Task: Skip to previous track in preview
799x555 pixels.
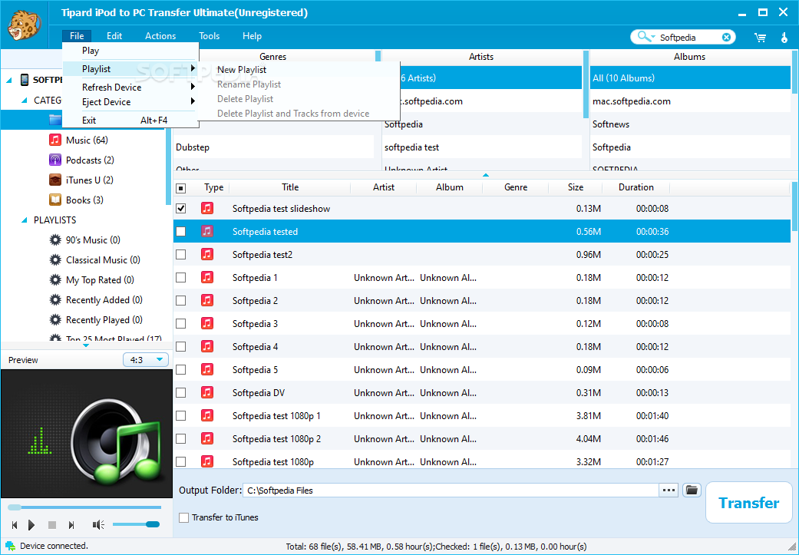Action: point(15,524)
